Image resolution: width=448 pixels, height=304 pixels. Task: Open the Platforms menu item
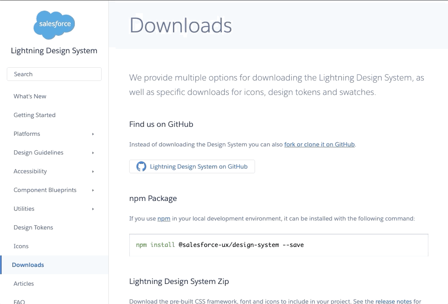tap(27, 134)
